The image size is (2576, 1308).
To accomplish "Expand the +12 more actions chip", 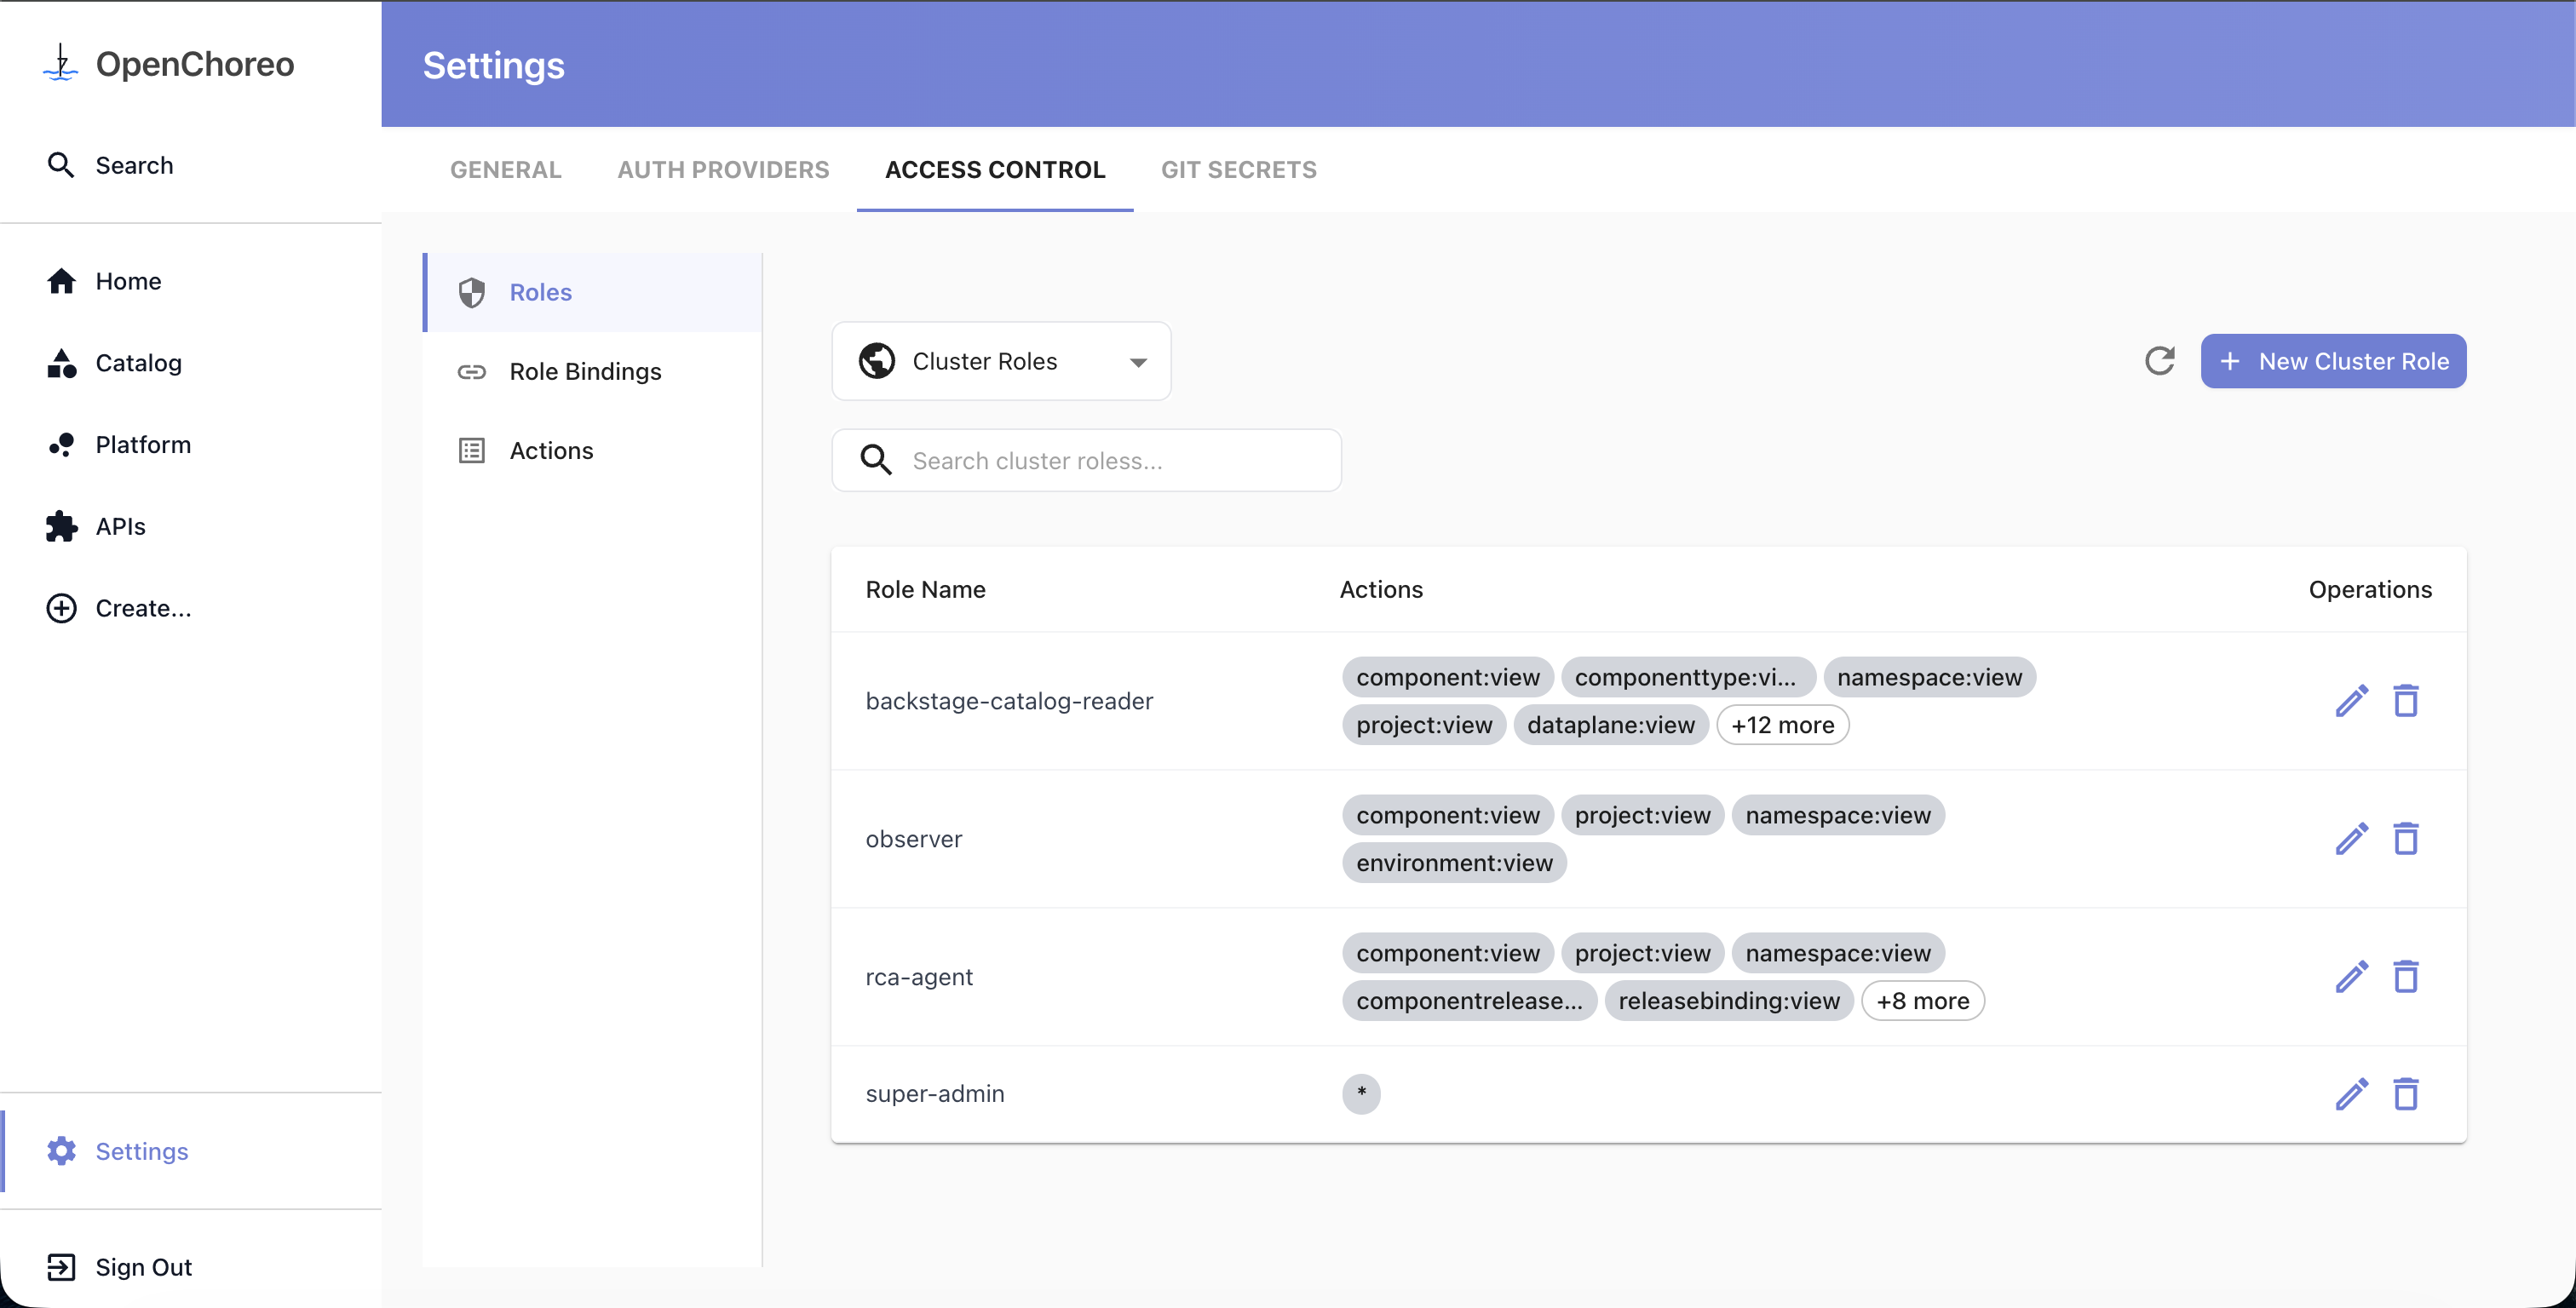I will coord(1782,725).
